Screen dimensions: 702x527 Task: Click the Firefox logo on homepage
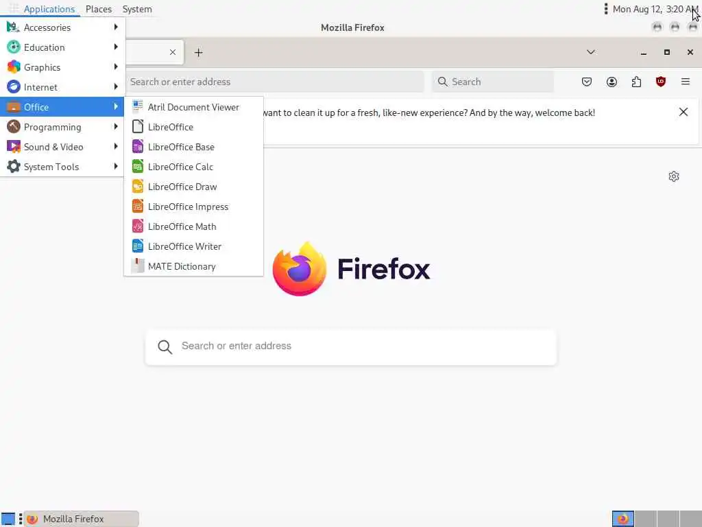(299, 269)
